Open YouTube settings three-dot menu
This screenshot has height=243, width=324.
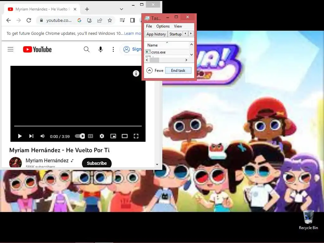tap(113, 49)
